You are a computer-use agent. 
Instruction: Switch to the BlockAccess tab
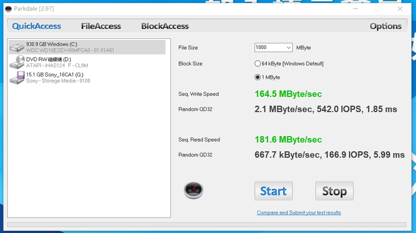click(165, 26)
